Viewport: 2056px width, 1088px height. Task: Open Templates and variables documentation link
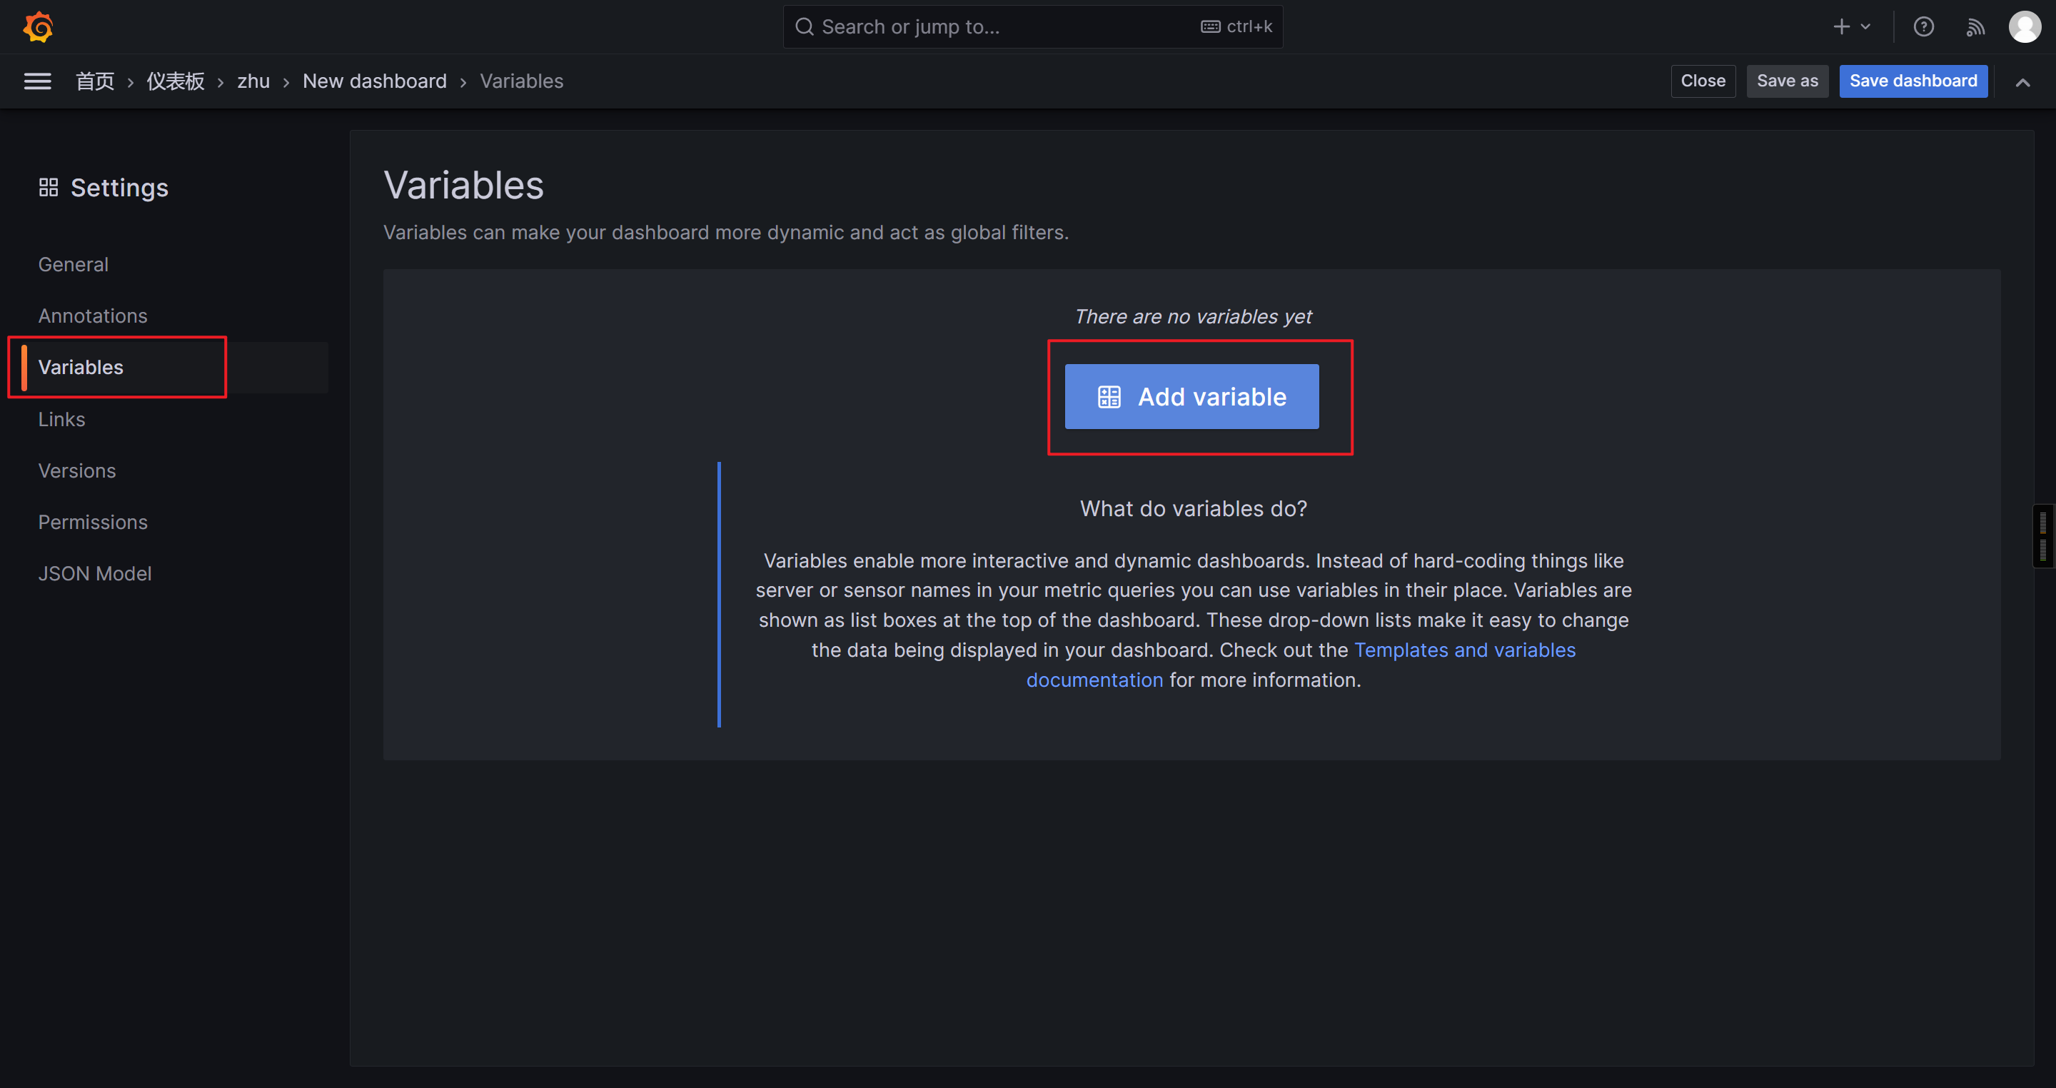[1465, 650]
